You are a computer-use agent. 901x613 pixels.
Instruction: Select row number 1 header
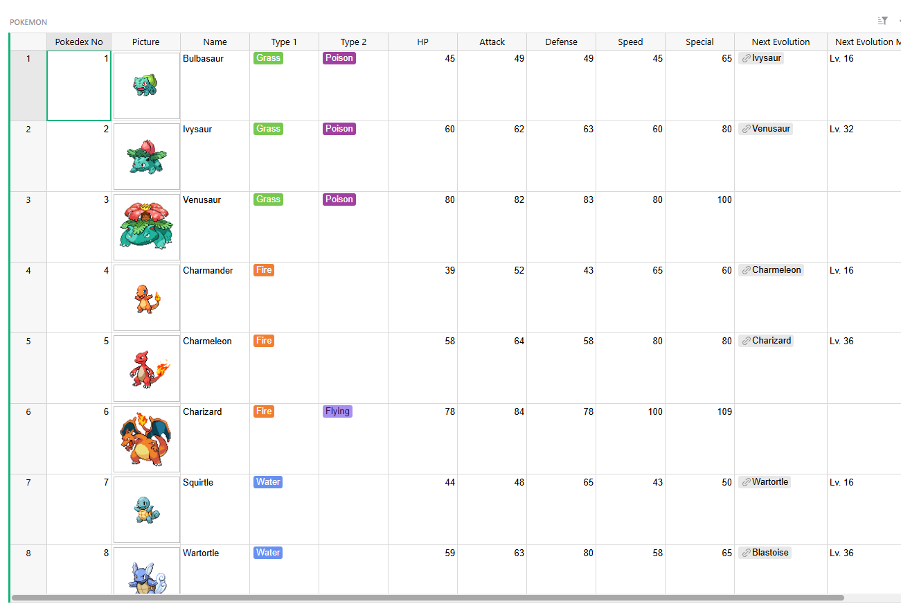click(x=28, y=86)
